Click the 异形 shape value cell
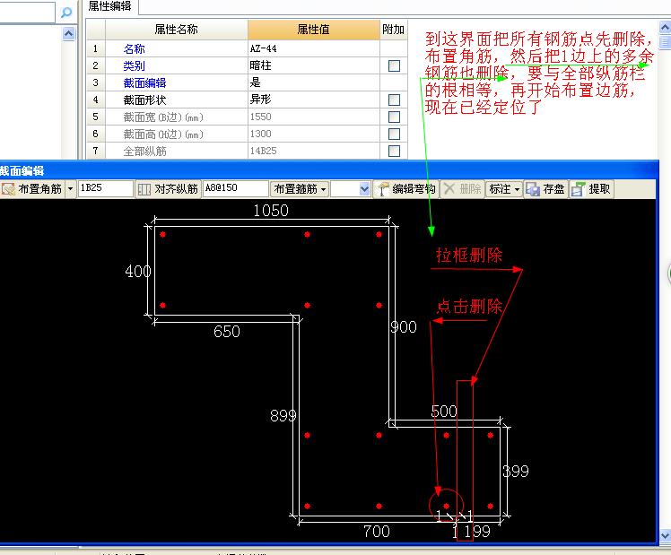 click(313, 100)
